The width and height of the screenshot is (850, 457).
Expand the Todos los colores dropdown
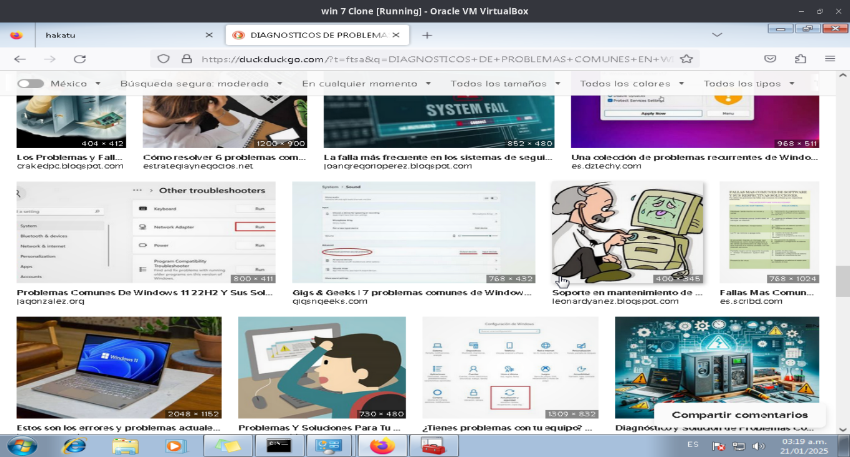(631, 84)
